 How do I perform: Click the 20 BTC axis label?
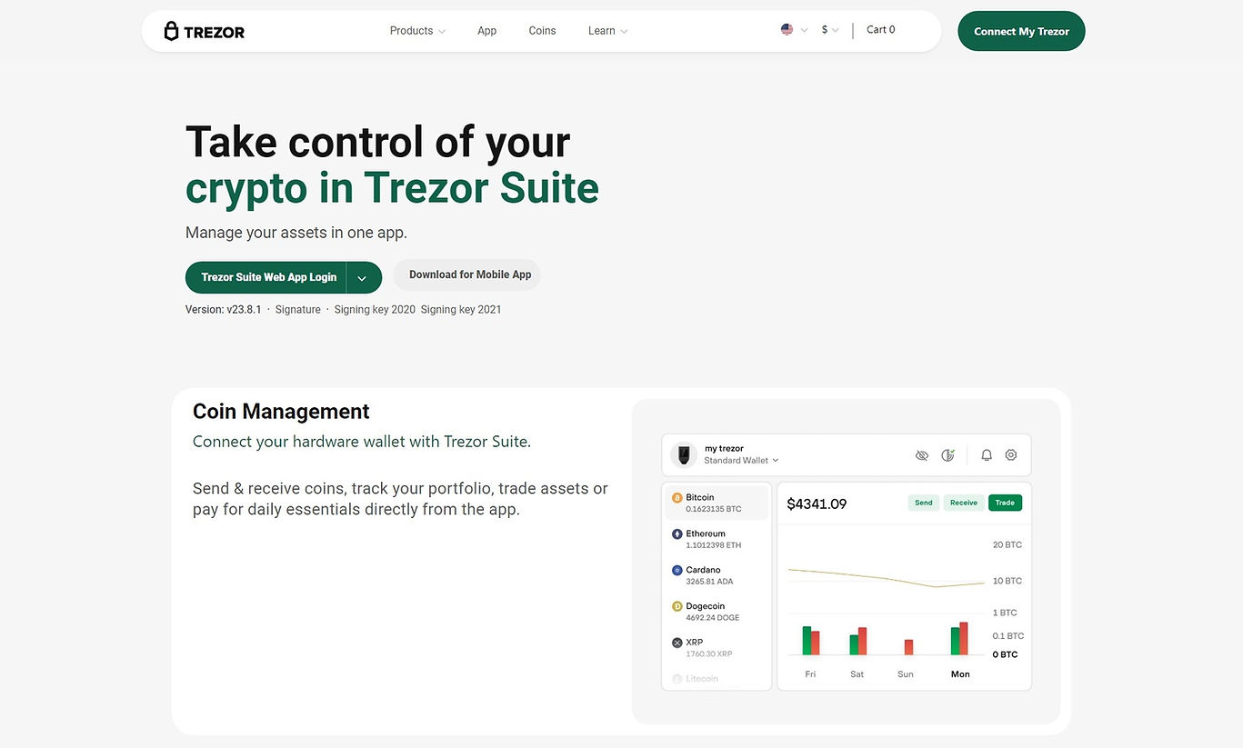click(x=1007, y=545)
